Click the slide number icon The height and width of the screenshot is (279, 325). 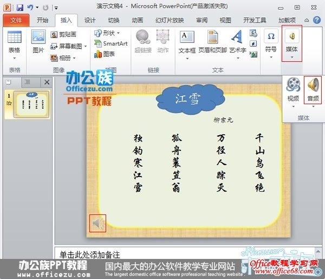[253, 44]
